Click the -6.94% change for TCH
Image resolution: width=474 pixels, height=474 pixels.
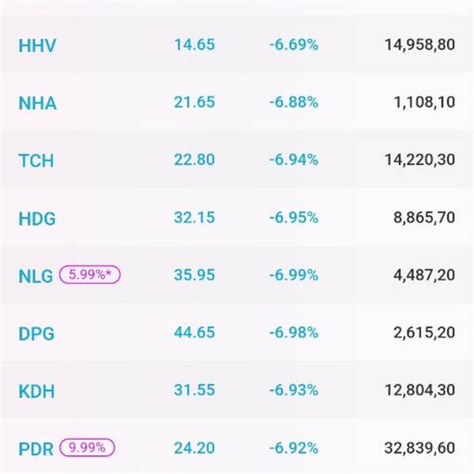(x=293, y=160)
